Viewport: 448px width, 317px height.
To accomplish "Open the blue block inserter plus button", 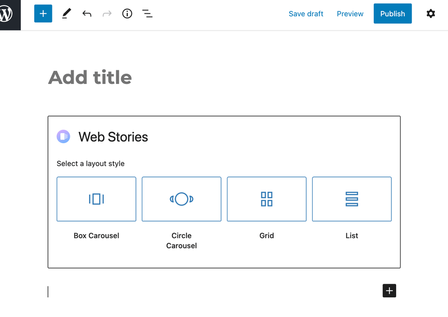I will coord(43,14).
